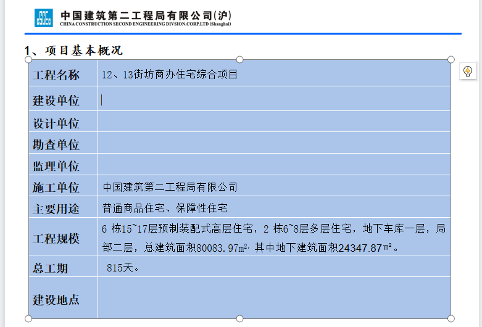Click the top-left table resize handle
The image size is (482, 327).
pos(28,60)
